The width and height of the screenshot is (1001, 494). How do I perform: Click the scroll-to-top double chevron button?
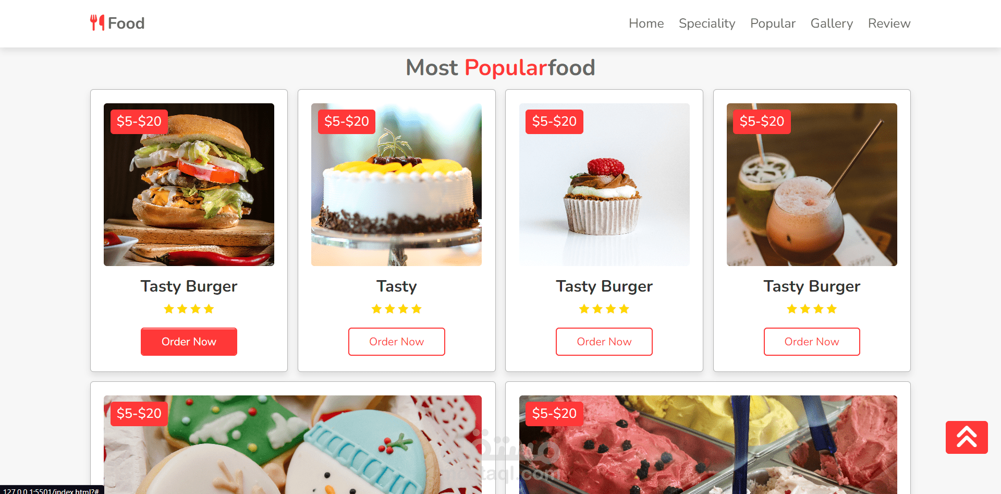[967, 437]
